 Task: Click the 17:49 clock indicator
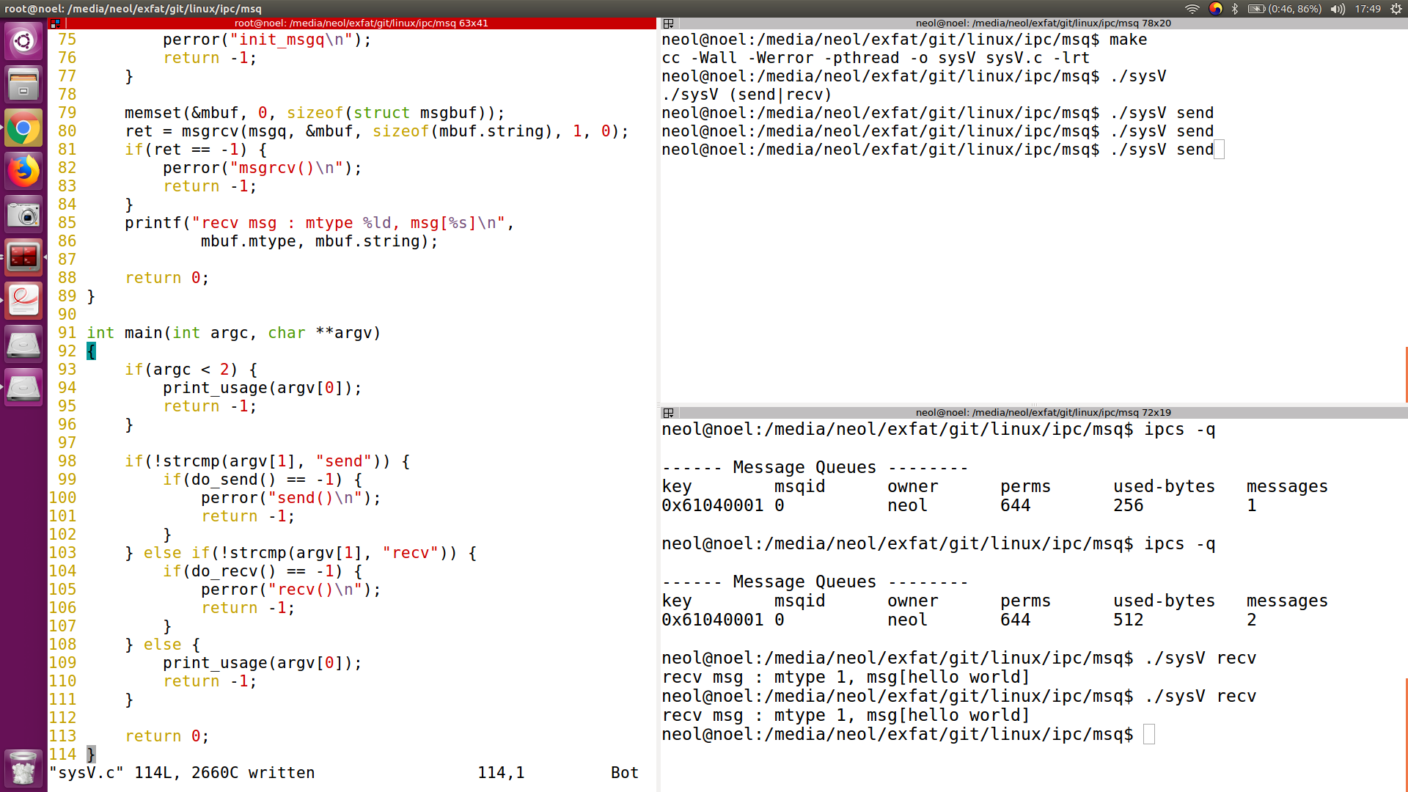click(x=1368, y=9)
